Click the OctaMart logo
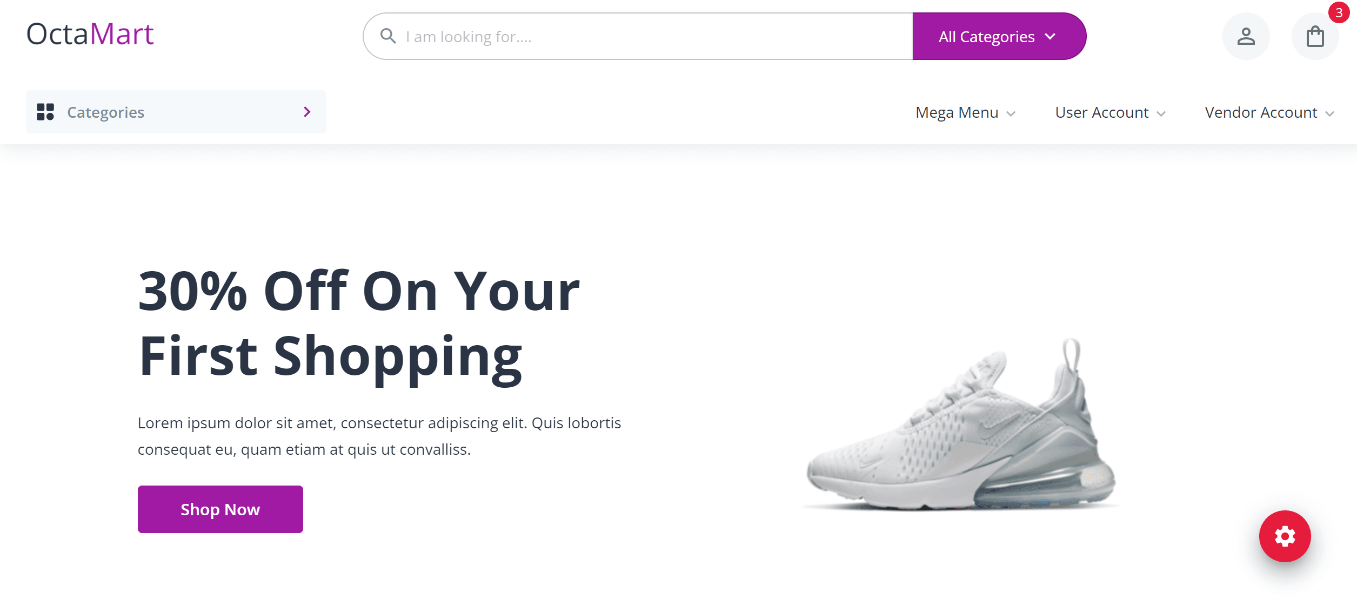This screenshot has height=613, width=1357. (x=90, y=34)
